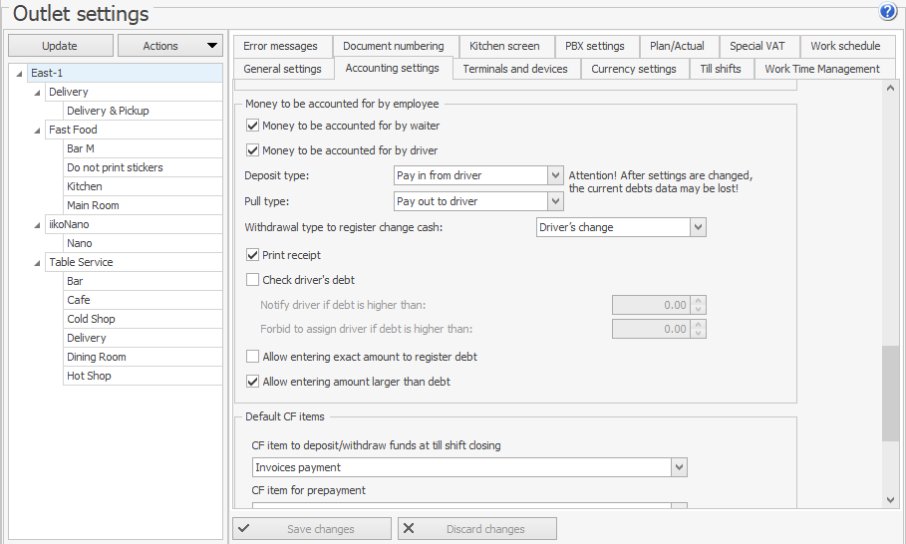Switch to the General settings tab

[x=282, y=69]
